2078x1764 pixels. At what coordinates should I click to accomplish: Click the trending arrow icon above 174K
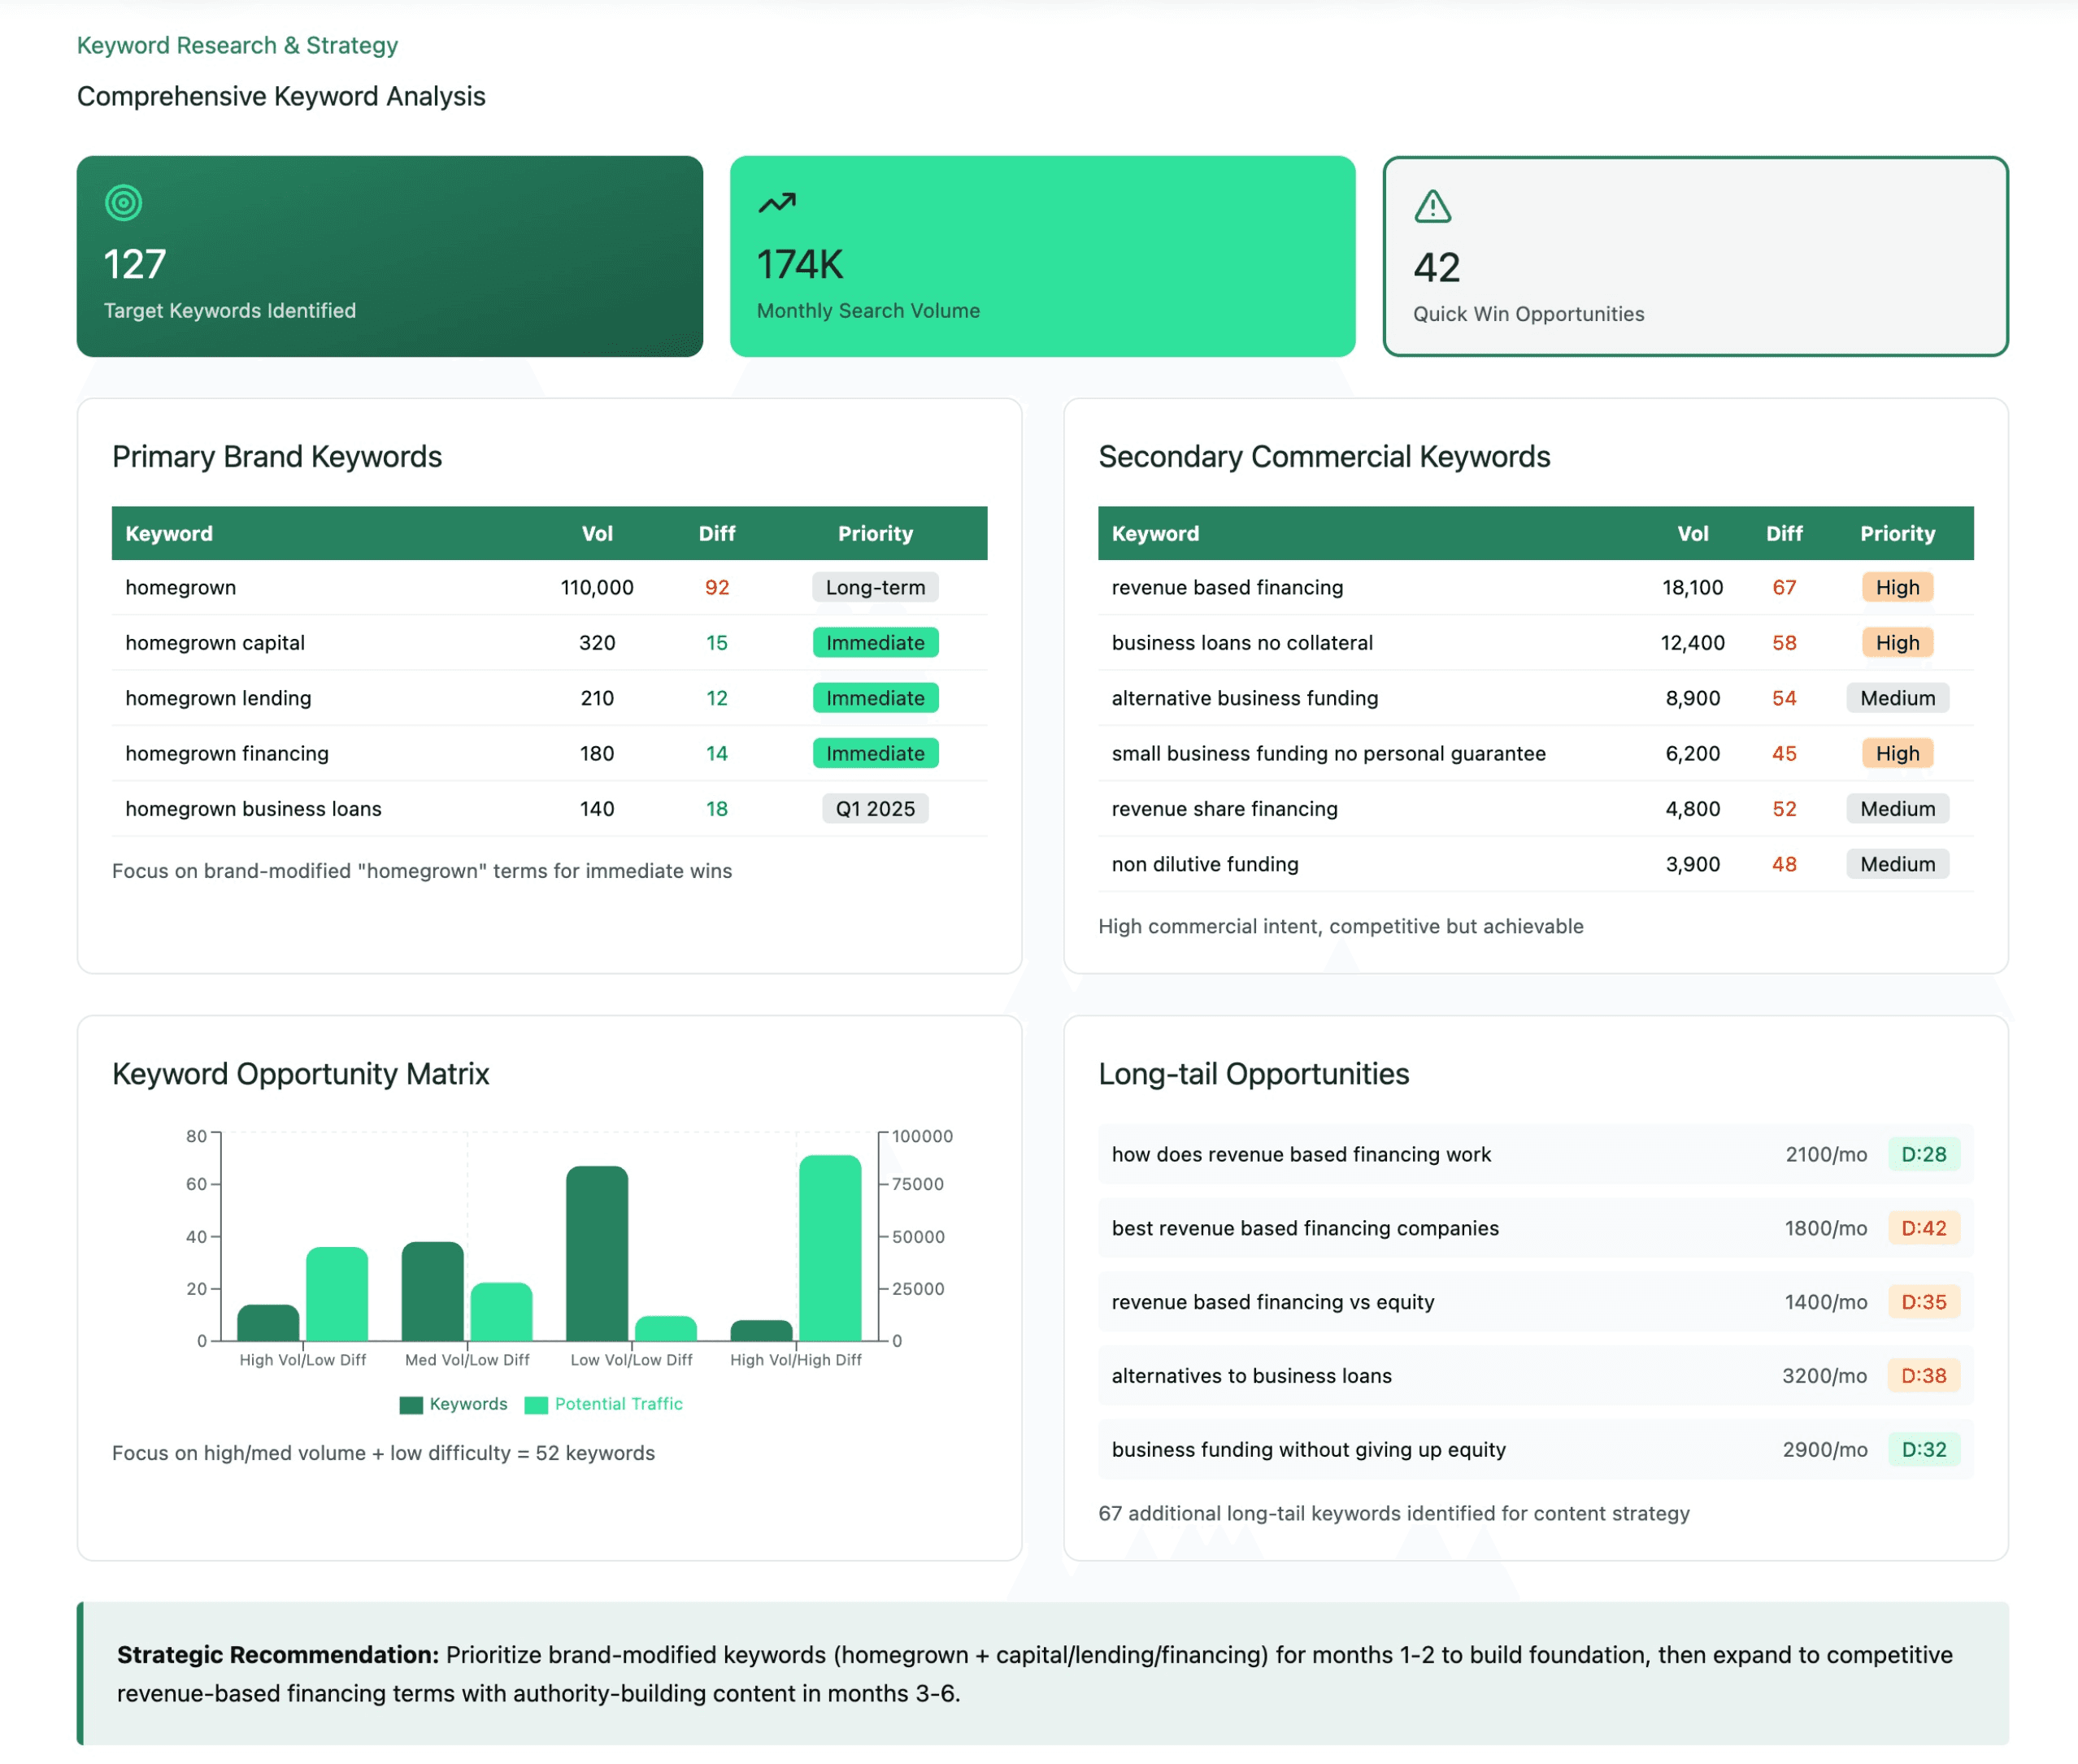point(776,203)
